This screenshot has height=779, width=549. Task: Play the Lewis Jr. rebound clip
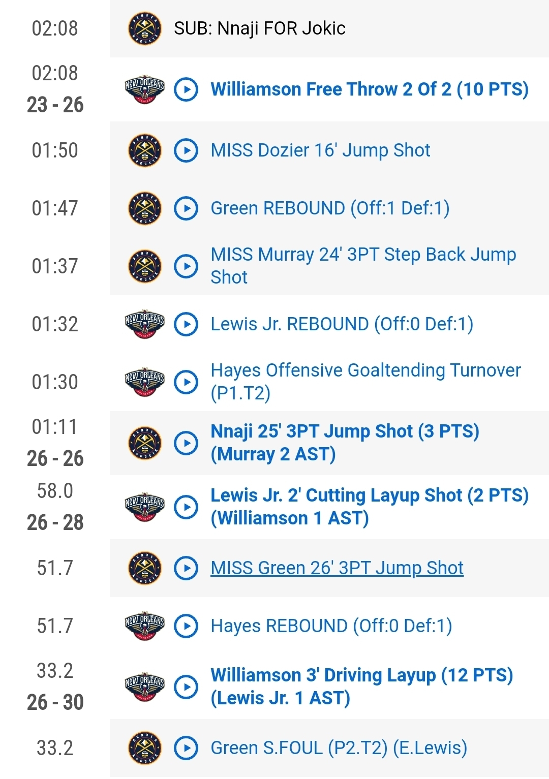(186, 324)
